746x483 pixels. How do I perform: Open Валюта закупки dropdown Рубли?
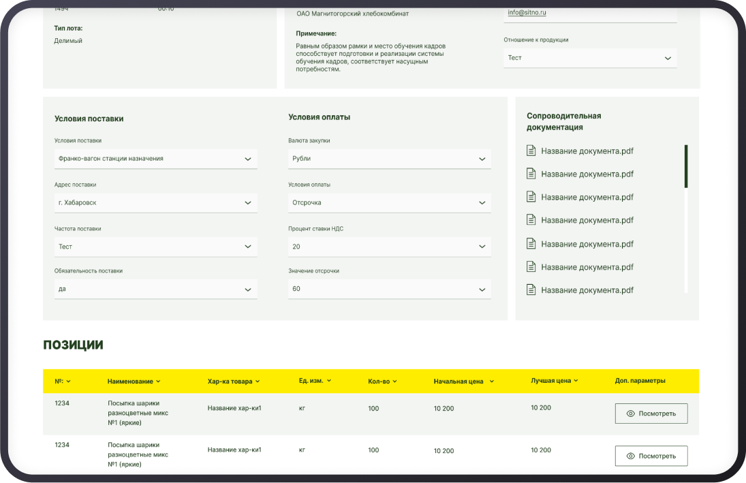pos(389,159)
